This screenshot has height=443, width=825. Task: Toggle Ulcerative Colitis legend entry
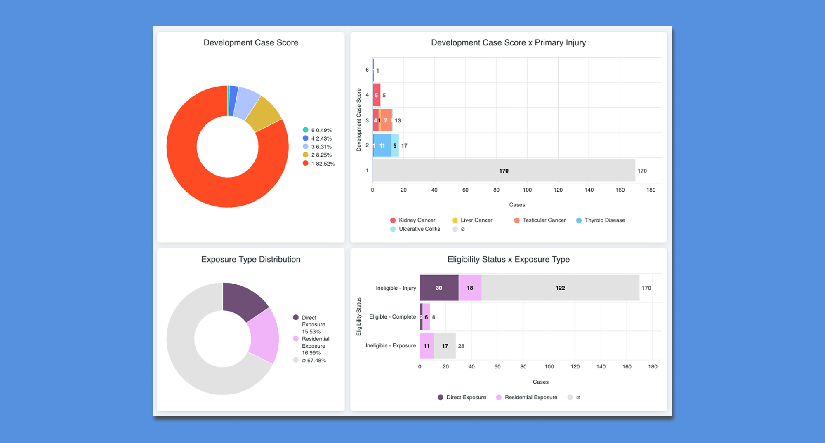[415, 229]
